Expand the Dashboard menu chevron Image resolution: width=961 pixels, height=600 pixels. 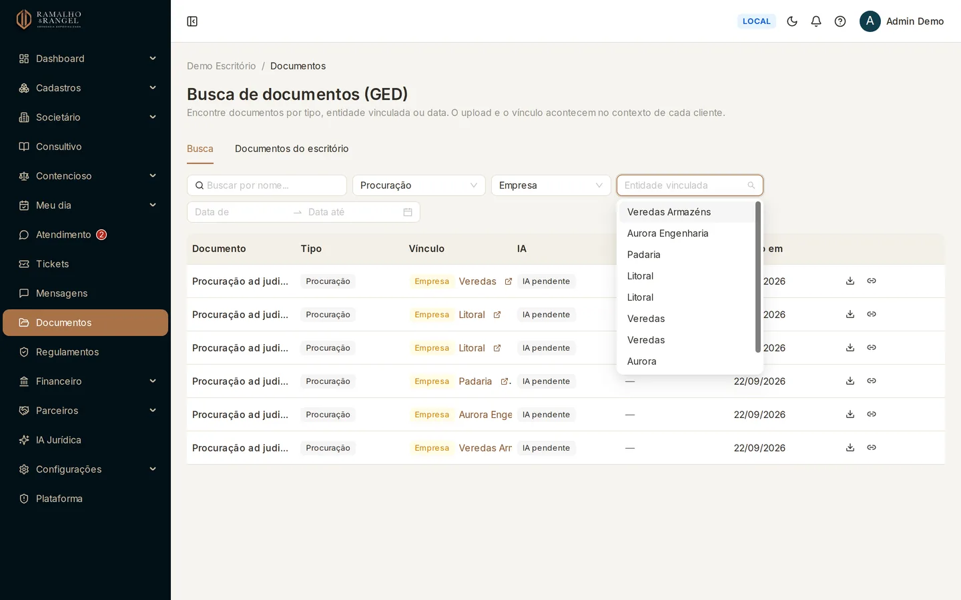tap(153, 59)
